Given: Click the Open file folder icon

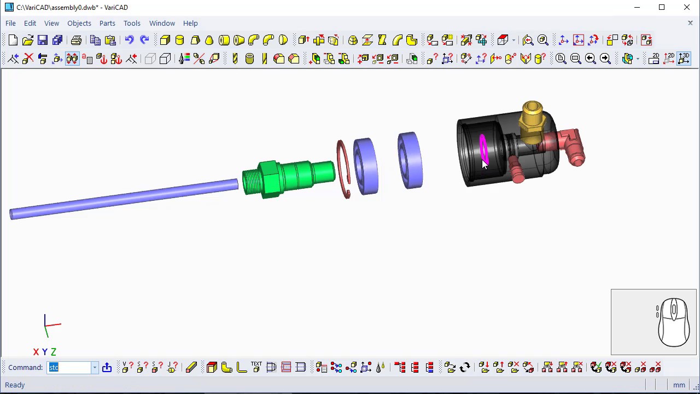Looking at the screenshot, I should 28,40.
